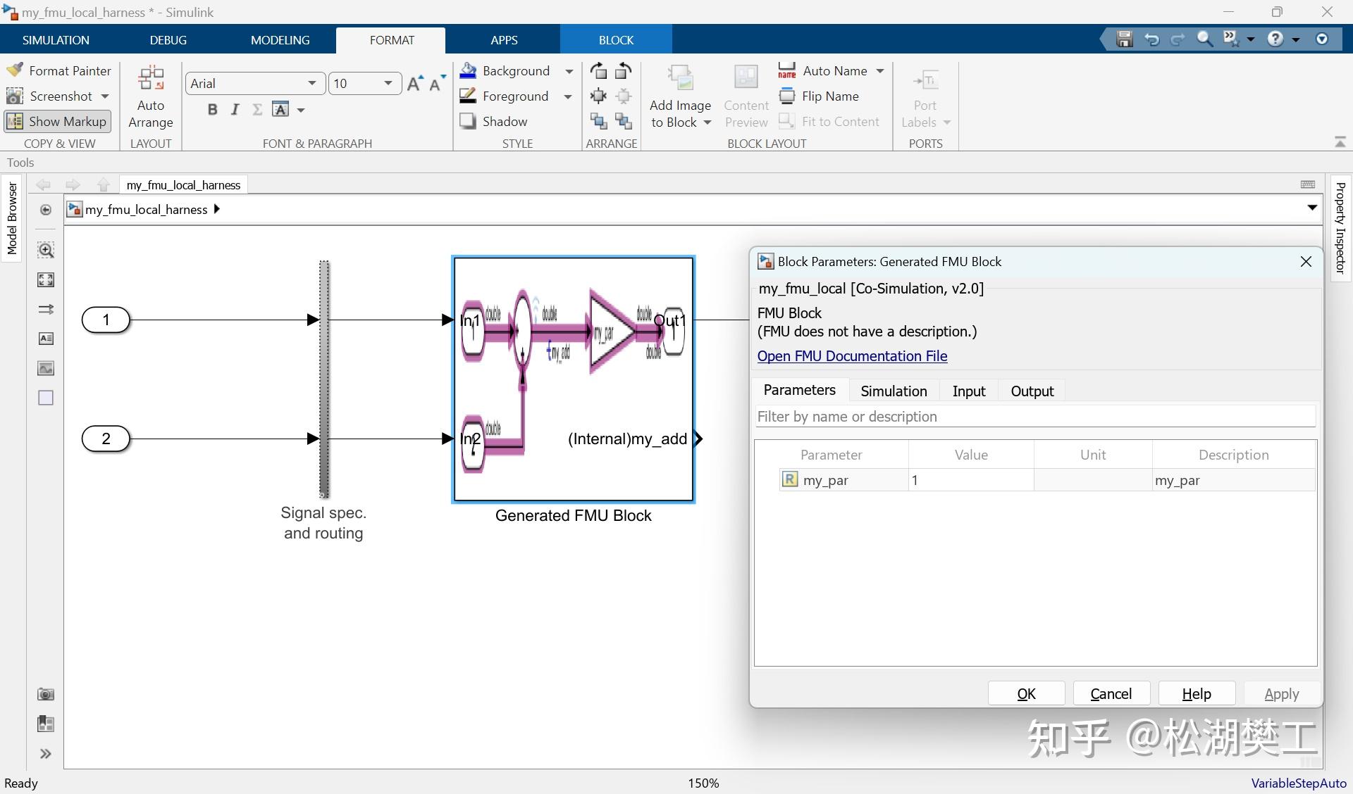Click the Cancel button in dialog
Image resolution: width=1353 pixels, height=794 pixels.
tap(1111, 694)
